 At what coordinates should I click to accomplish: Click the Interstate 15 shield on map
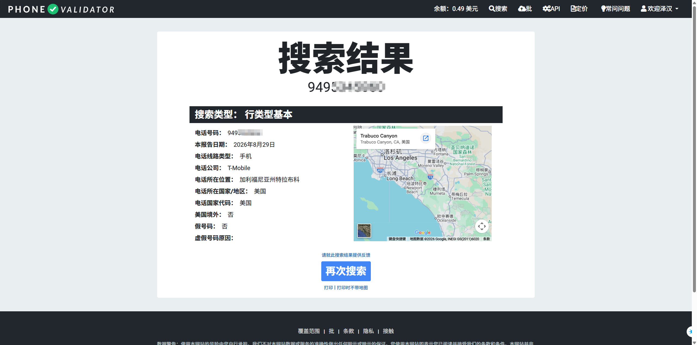(x=430, y=177)
